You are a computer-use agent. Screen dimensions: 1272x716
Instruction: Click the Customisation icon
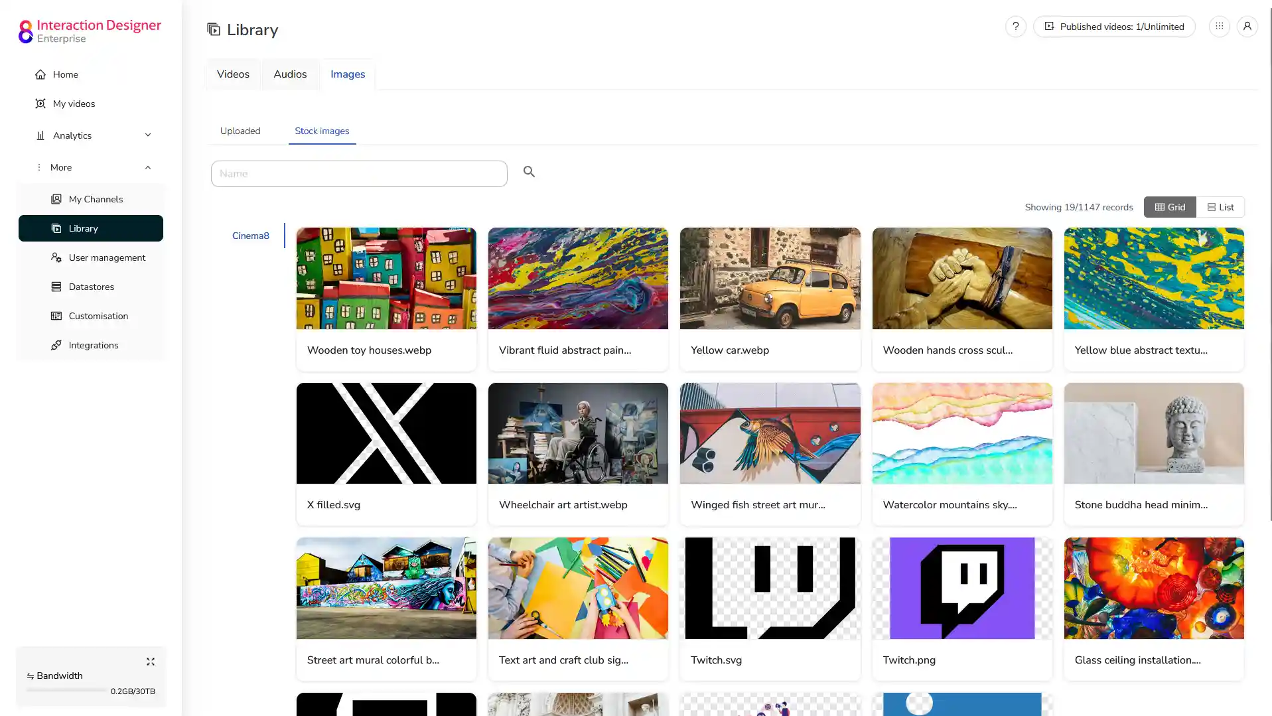pyautogui.click(x=56, y=316)
